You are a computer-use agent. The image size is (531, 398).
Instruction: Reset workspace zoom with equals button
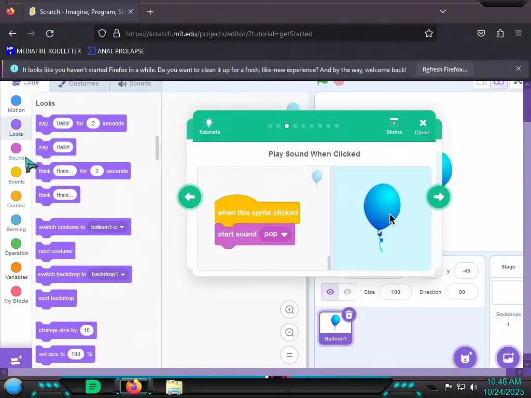[x=289, y=355]
